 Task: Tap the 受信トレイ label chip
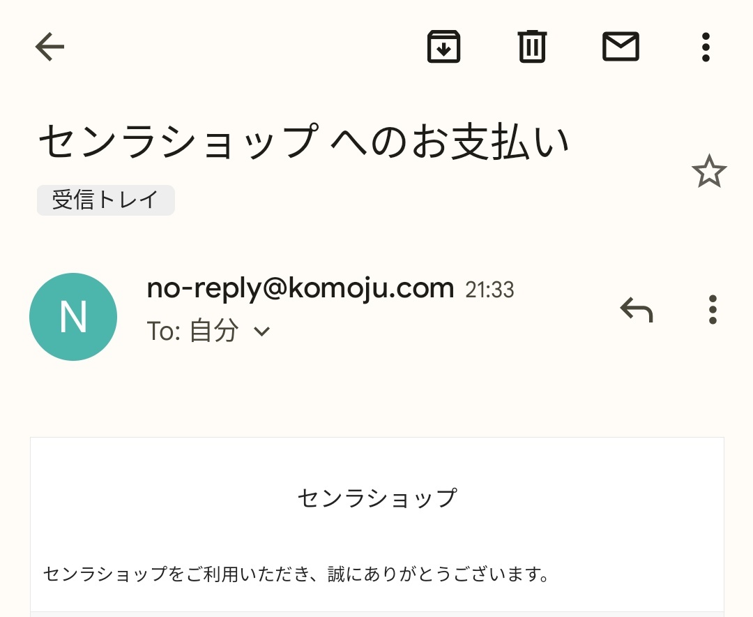coord(105,200)
